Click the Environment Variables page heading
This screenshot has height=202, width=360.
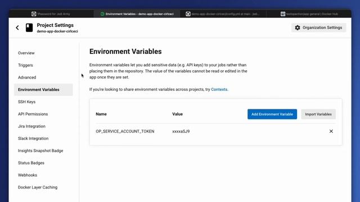click(x=125, y=52)
